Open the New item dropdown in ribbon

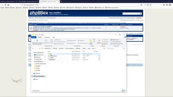[94, 40]
